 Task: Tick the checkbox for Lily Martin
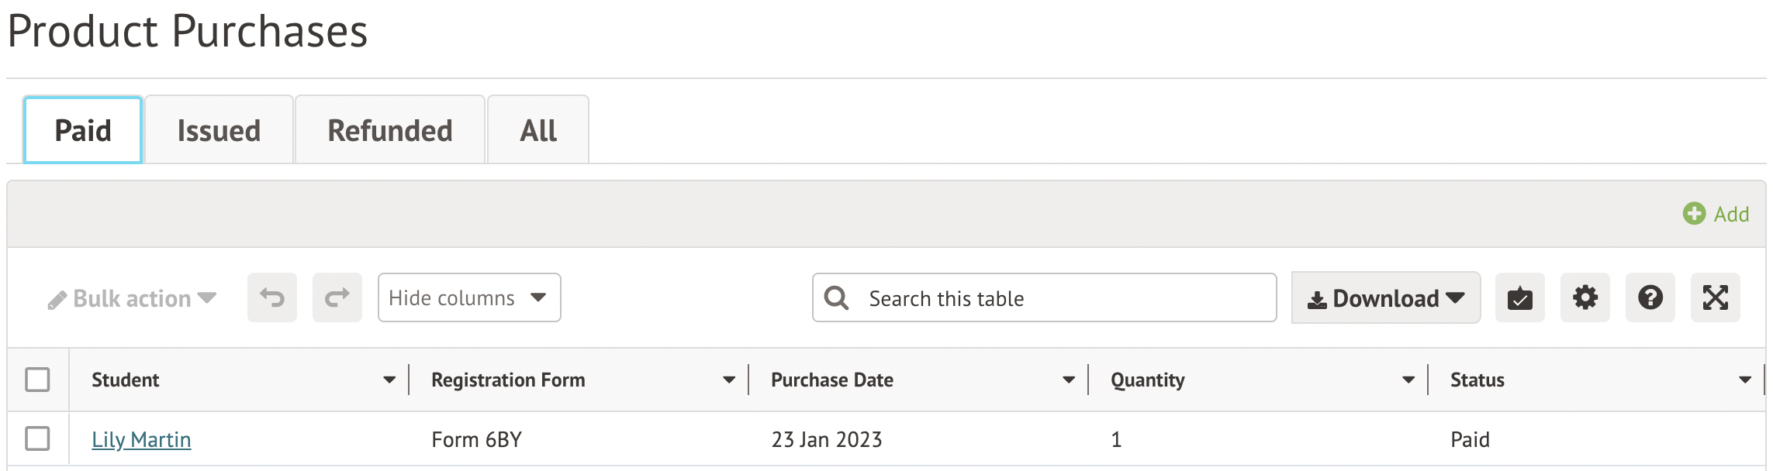pos(37,438)
